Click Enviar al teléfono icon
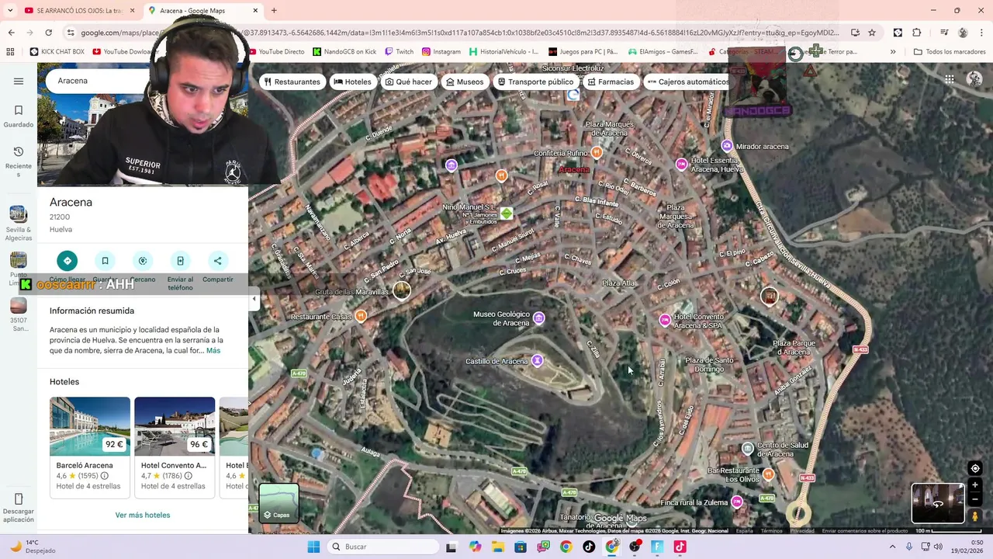This screenshot has height=559, width=993. [180, 261]
